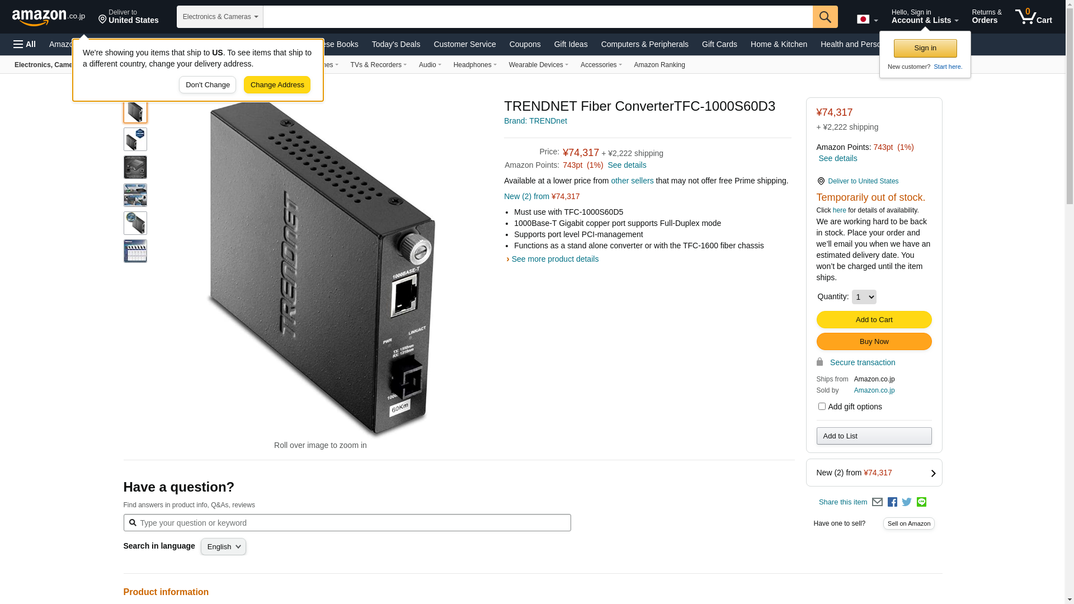Open the Headphones category menu
The width and height of the screenshot is (1074, 604).
click(x=475, y=65)
